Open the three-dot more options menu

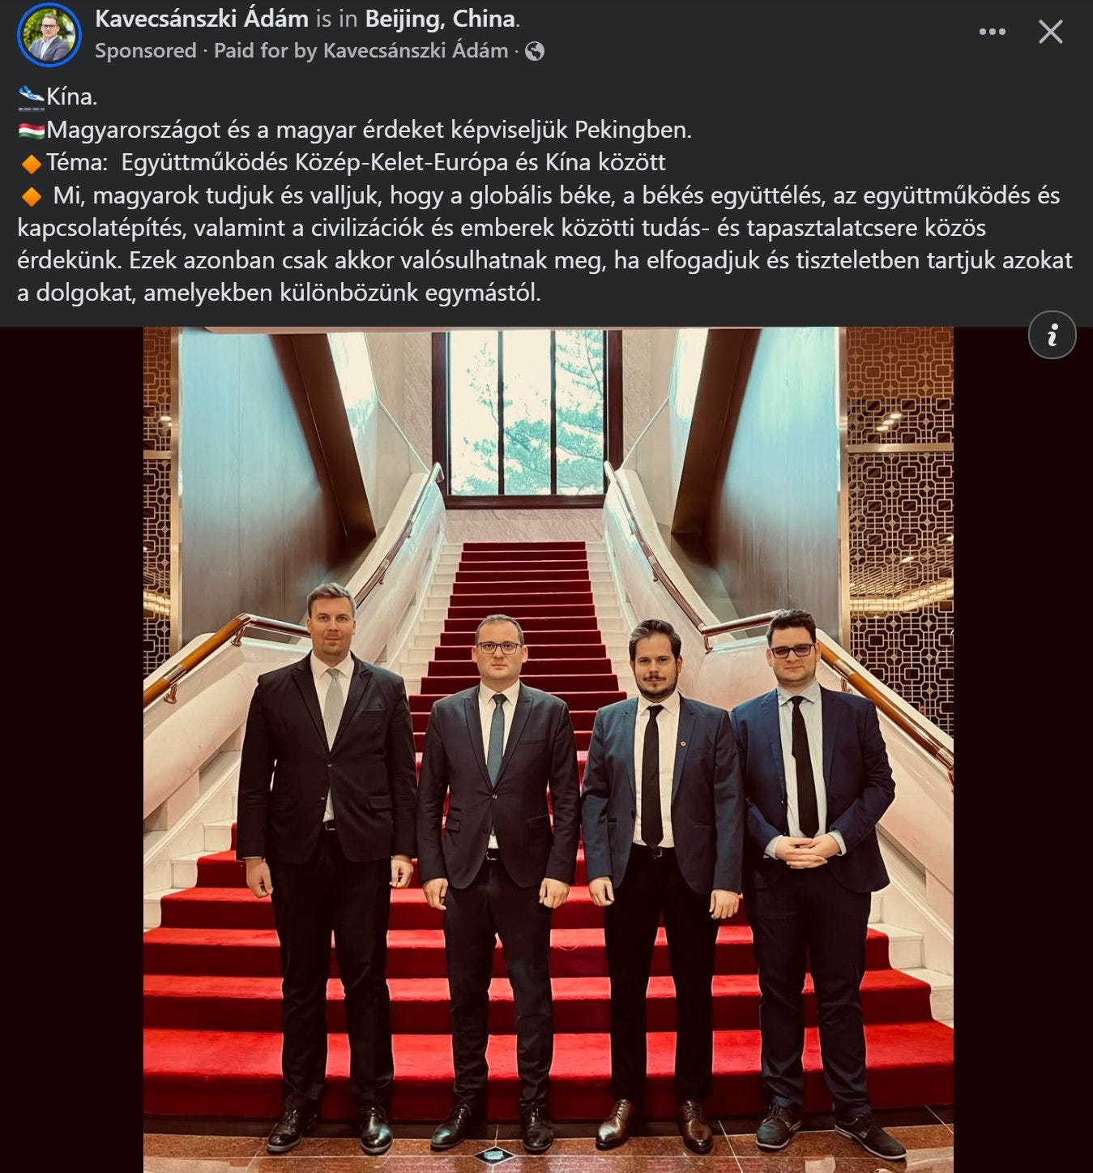pyautogui.click(x=992, y=32)
